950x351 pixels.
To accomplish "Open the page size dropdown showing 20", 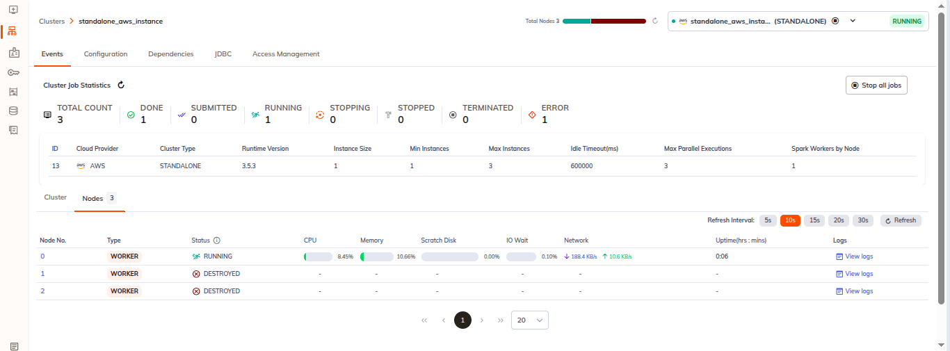I will (530, 320).
